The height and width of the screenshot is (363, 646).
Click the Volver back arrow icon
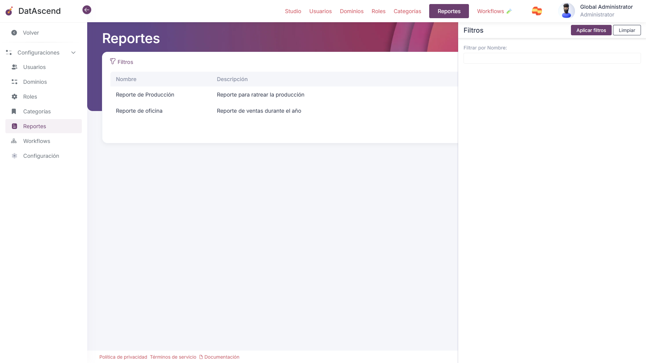point(14,33)
